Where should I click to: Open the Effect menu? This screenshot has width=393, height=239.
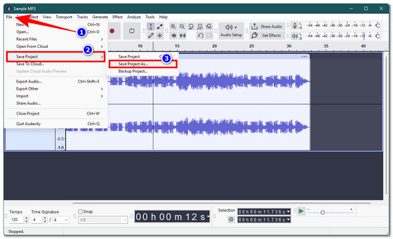(x=117, y=17)
